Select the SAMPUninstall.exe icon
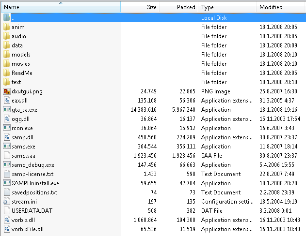 coord(7,183)
